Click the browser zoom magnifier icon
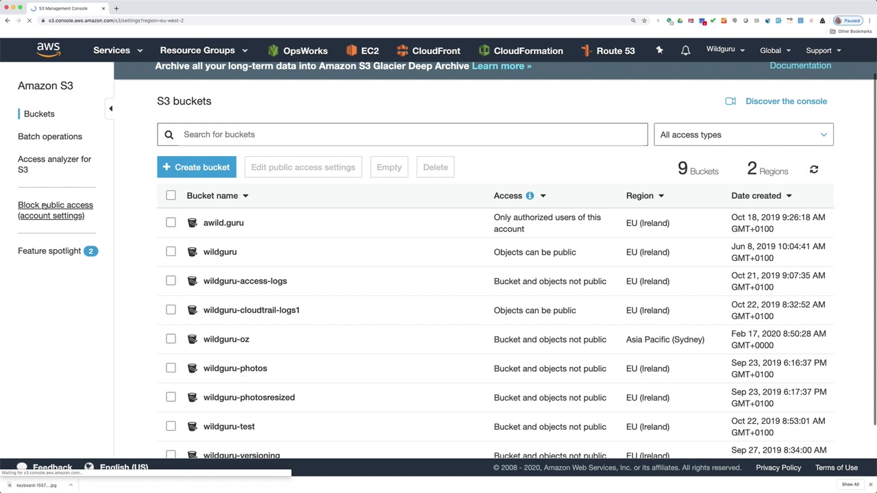Image resolution: width=877 pixels, height=493 pixels. [633, 21]
